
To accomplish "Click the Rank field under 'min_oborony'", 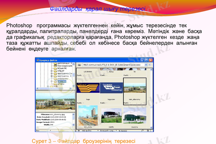I will tap(127, 103).
